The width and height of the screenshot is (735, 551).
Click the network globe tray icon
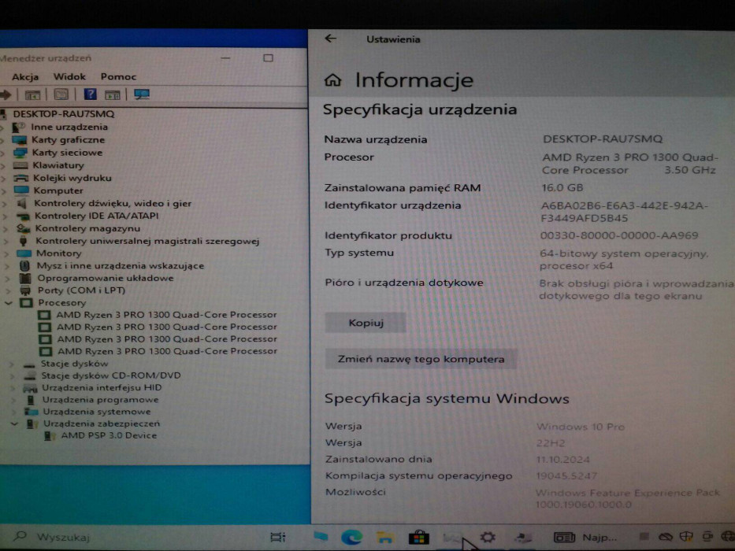point(727,537)
